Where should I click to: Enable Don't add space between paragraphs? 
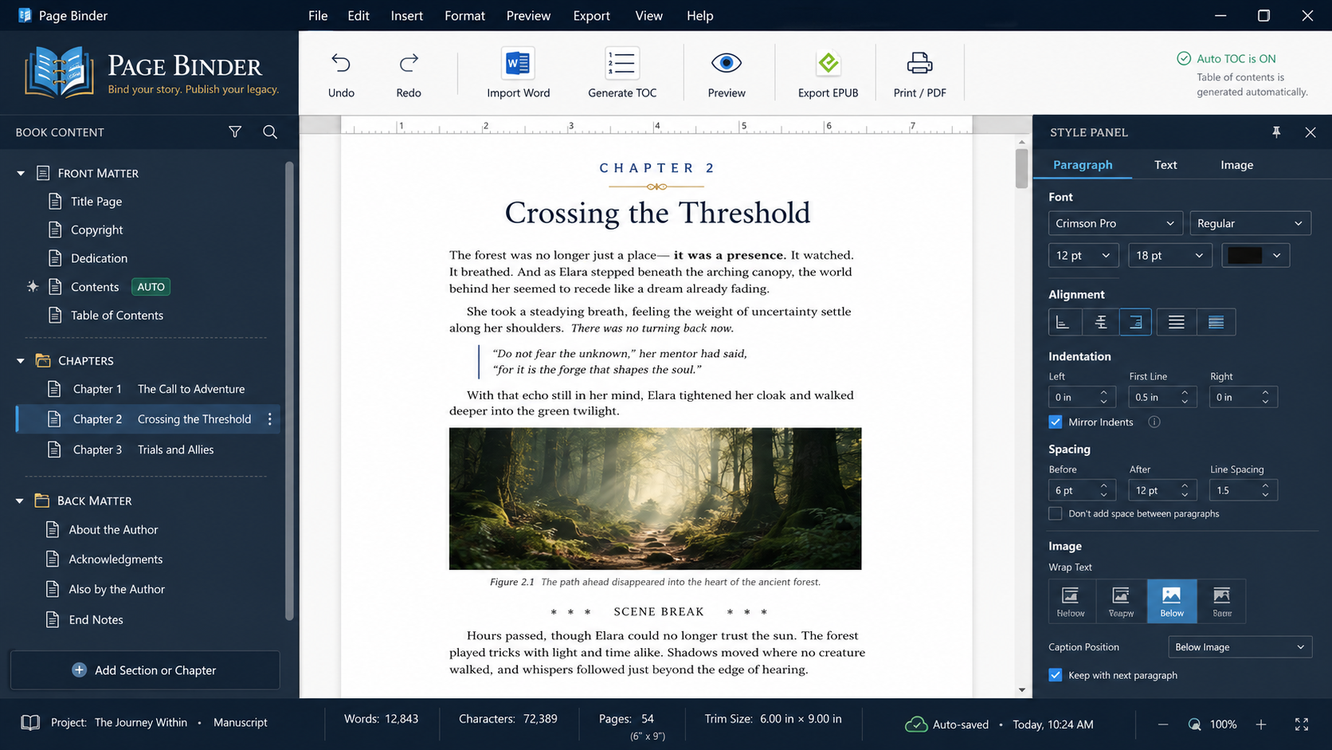[1056, 514]
